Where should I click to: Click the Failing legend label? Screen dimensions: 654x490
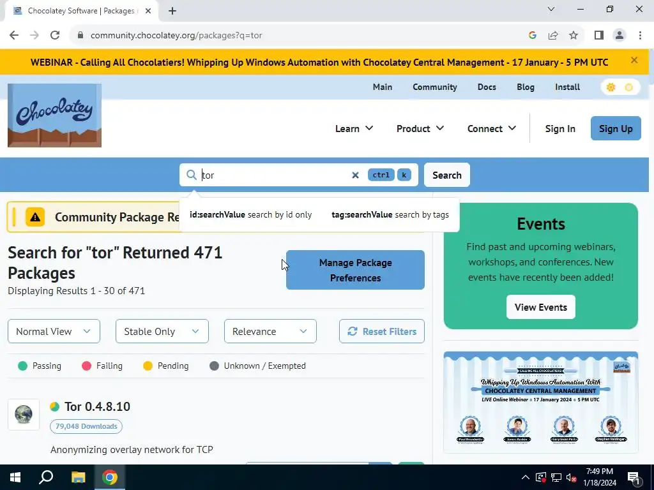(x=109, y=366)
